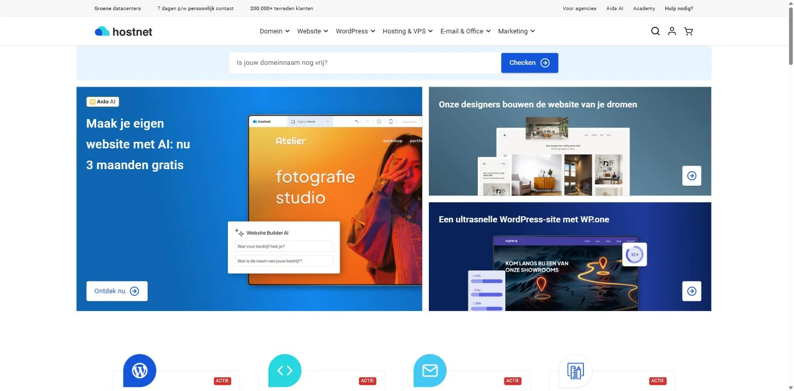This screenshot has width=794, height=391.
Task: Click ACTIE badge on the WordPress card
Action: coord(222,381)
